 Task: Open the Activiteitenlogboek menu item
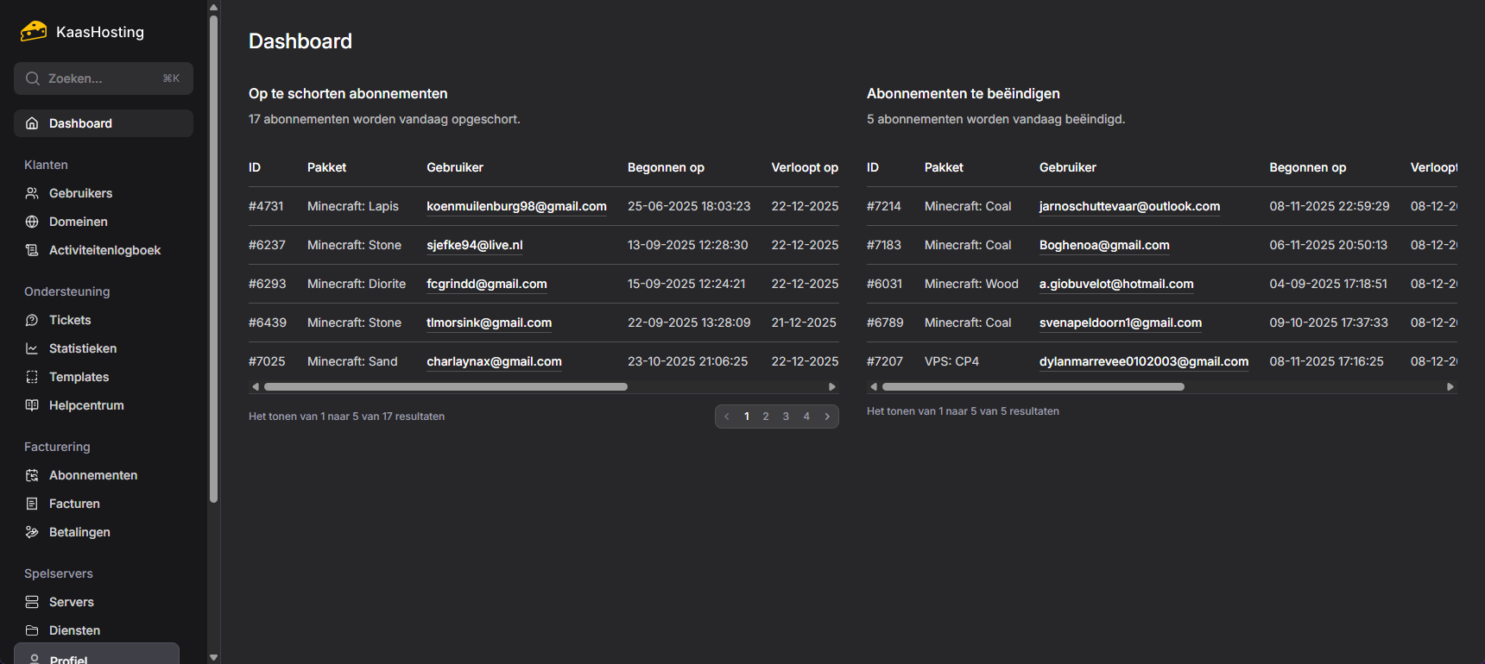tap(104, 250)
